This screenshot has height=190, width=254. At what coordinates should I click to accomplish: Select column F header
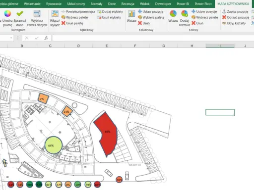(x=135, y=46)
